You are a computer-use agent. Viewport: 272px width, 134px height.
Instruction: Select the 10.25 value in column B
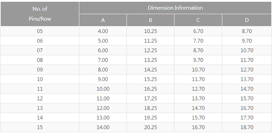pyautogui.click(x=151, y=31)
